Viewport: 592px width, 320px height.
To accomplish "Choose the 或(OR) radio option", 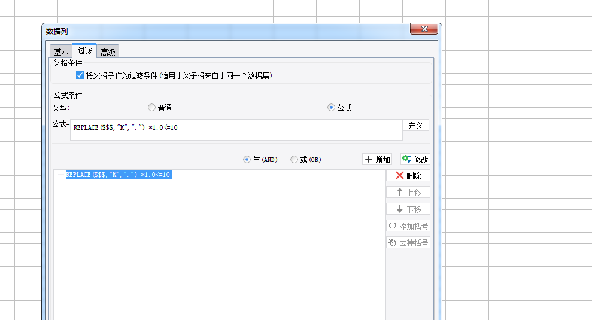I will click(x=294, y=160).
